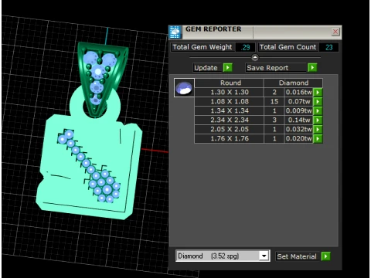The width and height of the screenshot is (371, 278).
Task: Click green arrow for the 1.08 X 1.08 row
Action: pyautogui.click(x=318, y=101)
